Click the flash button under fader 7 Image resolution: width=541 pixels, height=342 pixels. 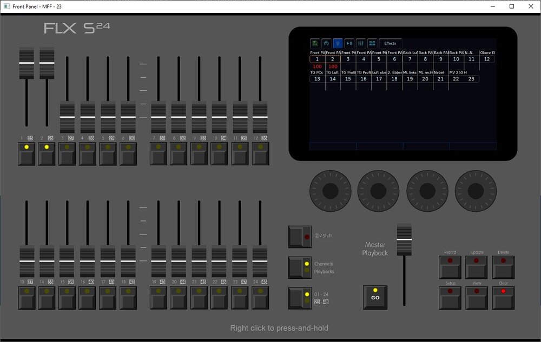pos(159,154)
